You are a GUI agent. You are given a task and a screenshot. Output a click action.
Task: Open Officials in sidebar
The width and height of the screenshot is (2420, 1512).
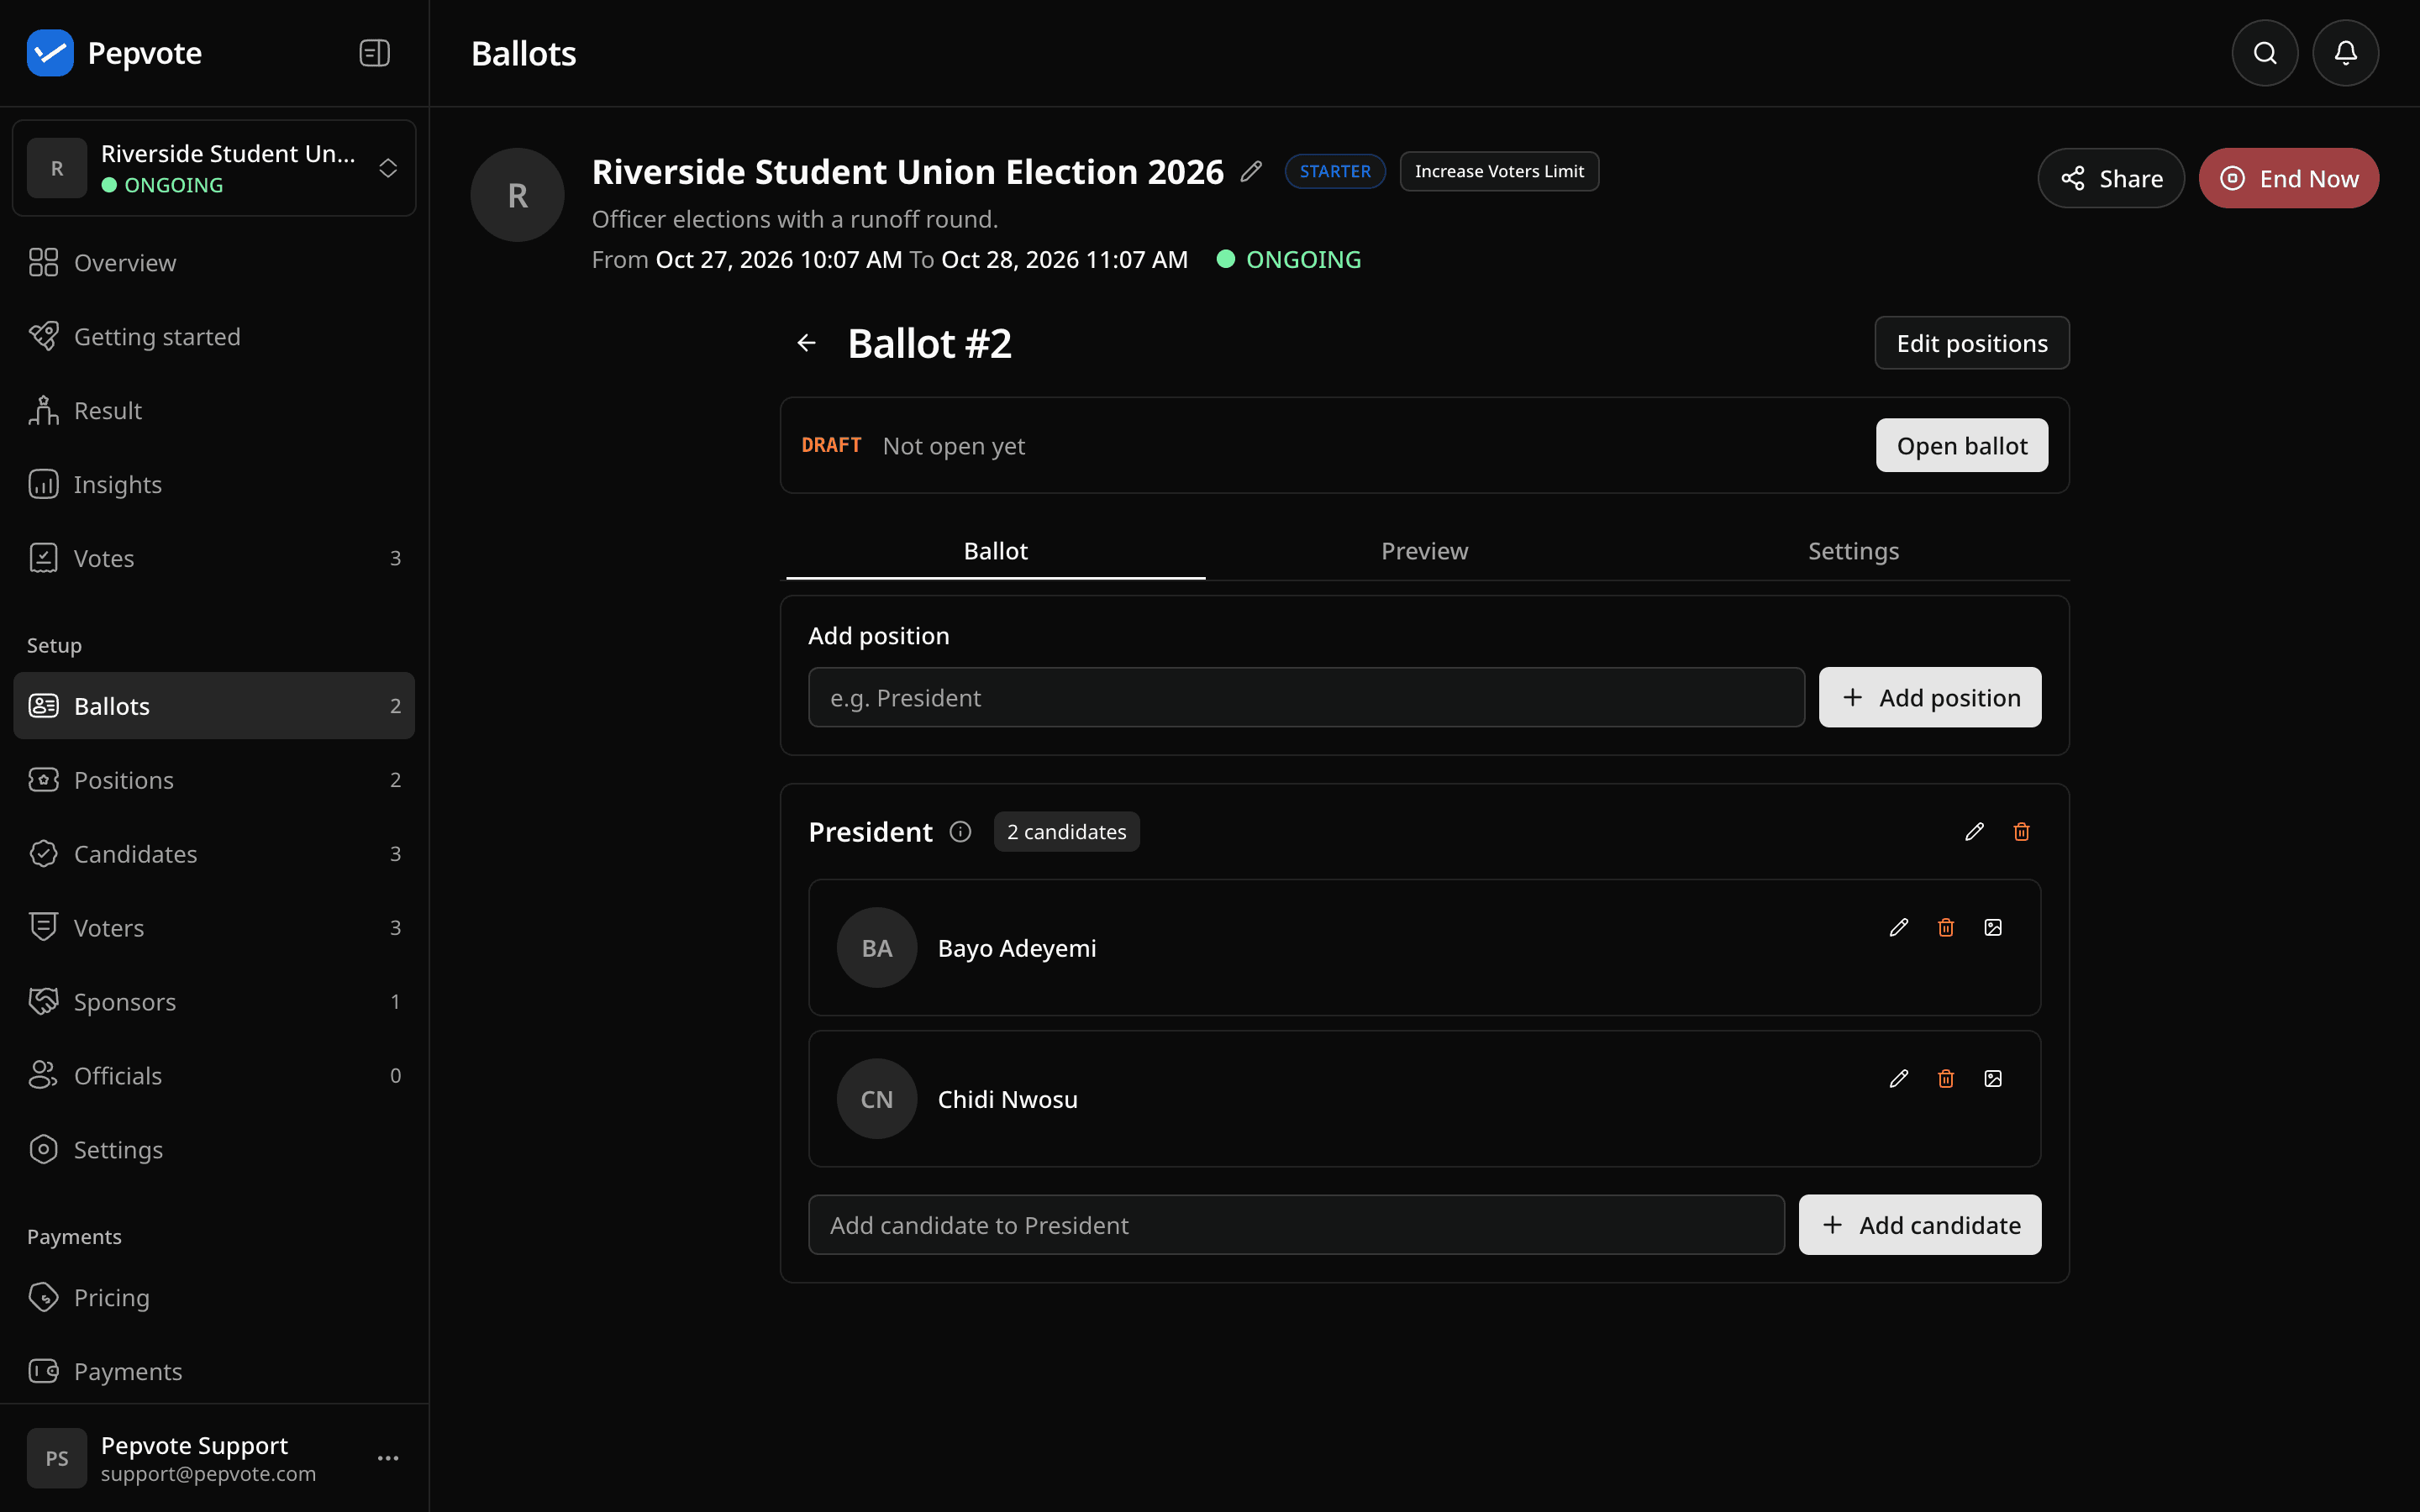tap(214, 1076)
